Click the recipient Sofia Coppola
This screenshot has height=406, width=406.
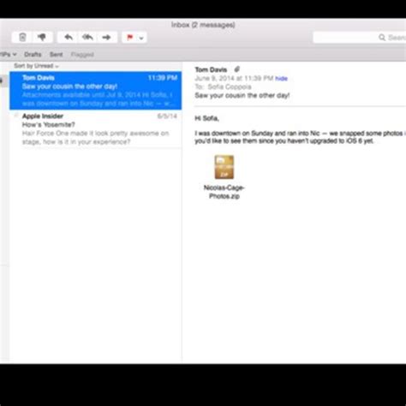click(x=230, y=87)
